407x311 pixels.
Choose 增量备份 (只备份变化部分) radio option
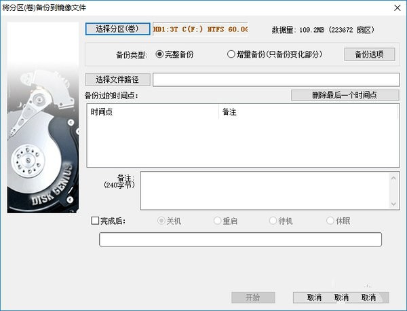(x=275, y=54)
